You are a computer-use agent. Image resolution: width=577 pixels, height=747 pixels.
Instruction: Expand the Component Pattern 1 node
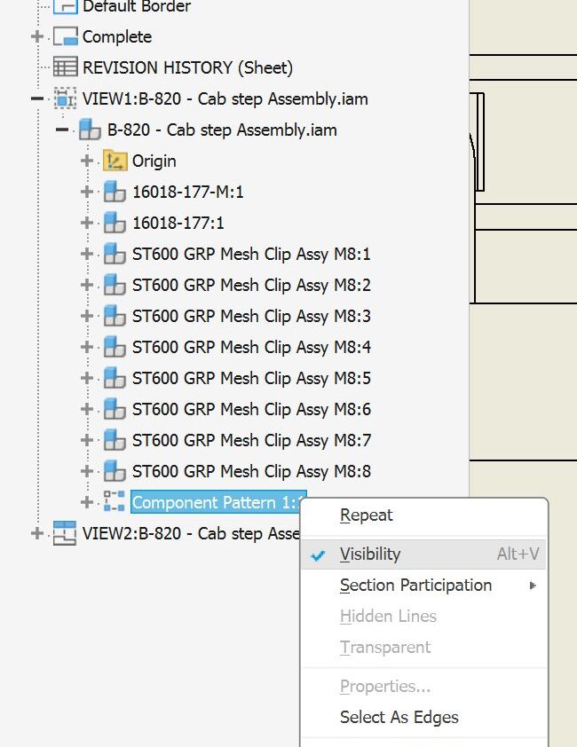(x=86, y=502)
